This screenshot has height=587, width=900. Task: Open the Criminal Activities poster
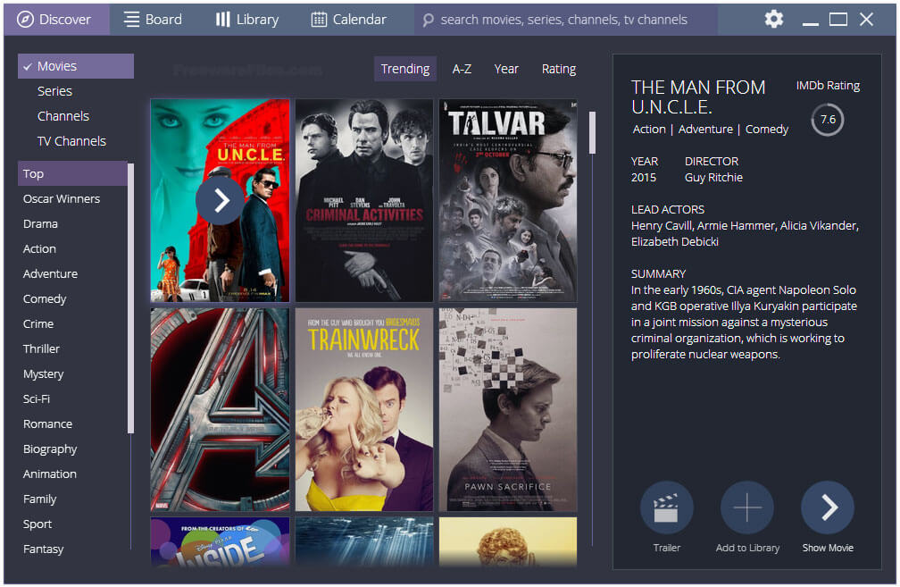coord(364,200)
